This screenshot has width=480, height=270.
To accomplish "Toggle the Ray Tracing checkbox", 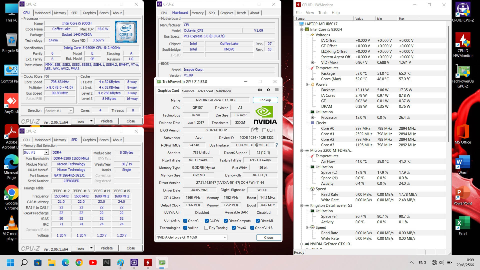I will [206, 228].
